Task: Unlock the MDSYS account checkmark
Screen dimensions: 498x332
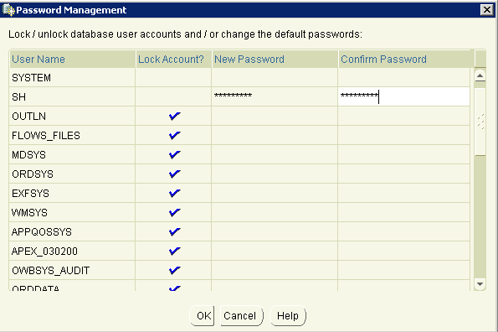Action: pos(174,155)
